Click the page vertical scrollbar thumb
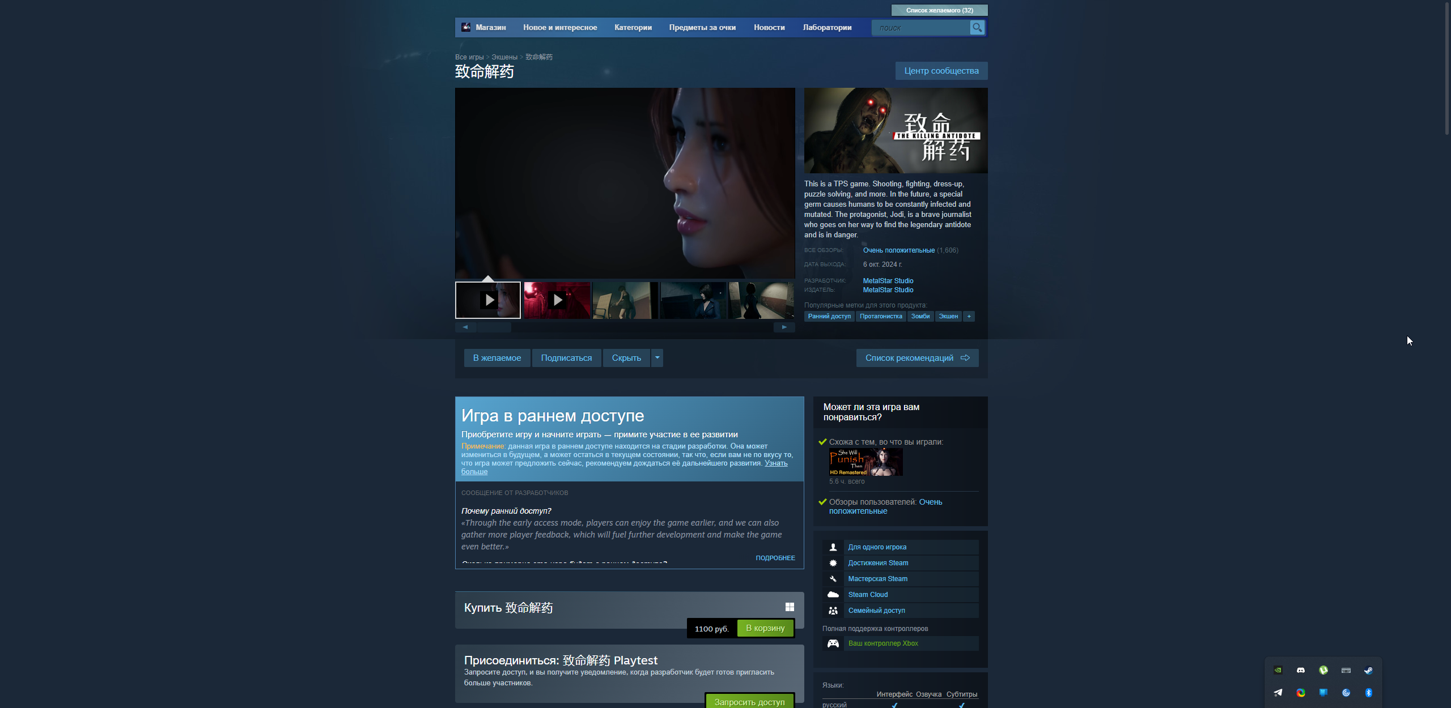 [1446, 68]
